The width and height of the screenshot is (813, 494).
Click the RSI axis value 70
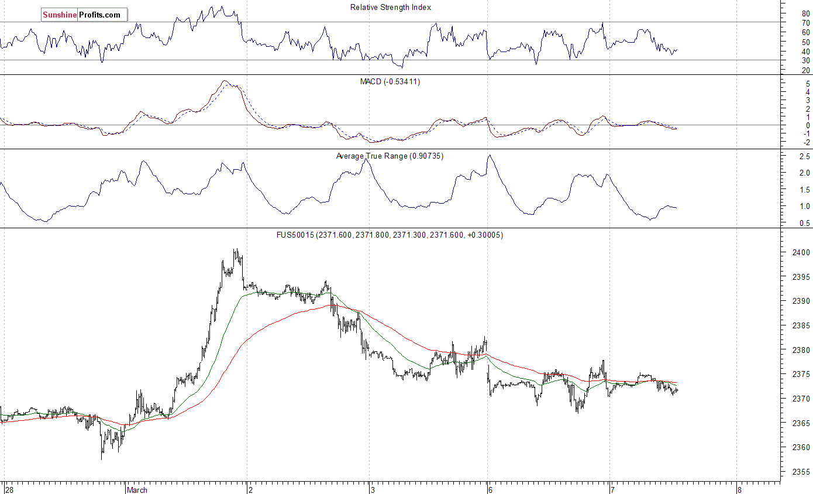(x=805, y=23)
